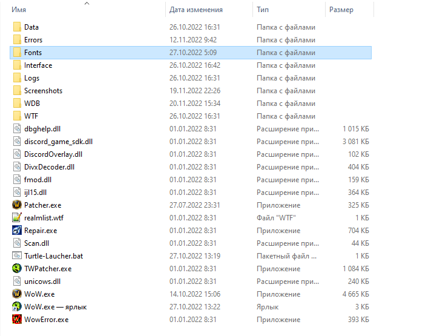Click the fmod.dll file icon
Viewport: 434px width, 336px height.
17,180
